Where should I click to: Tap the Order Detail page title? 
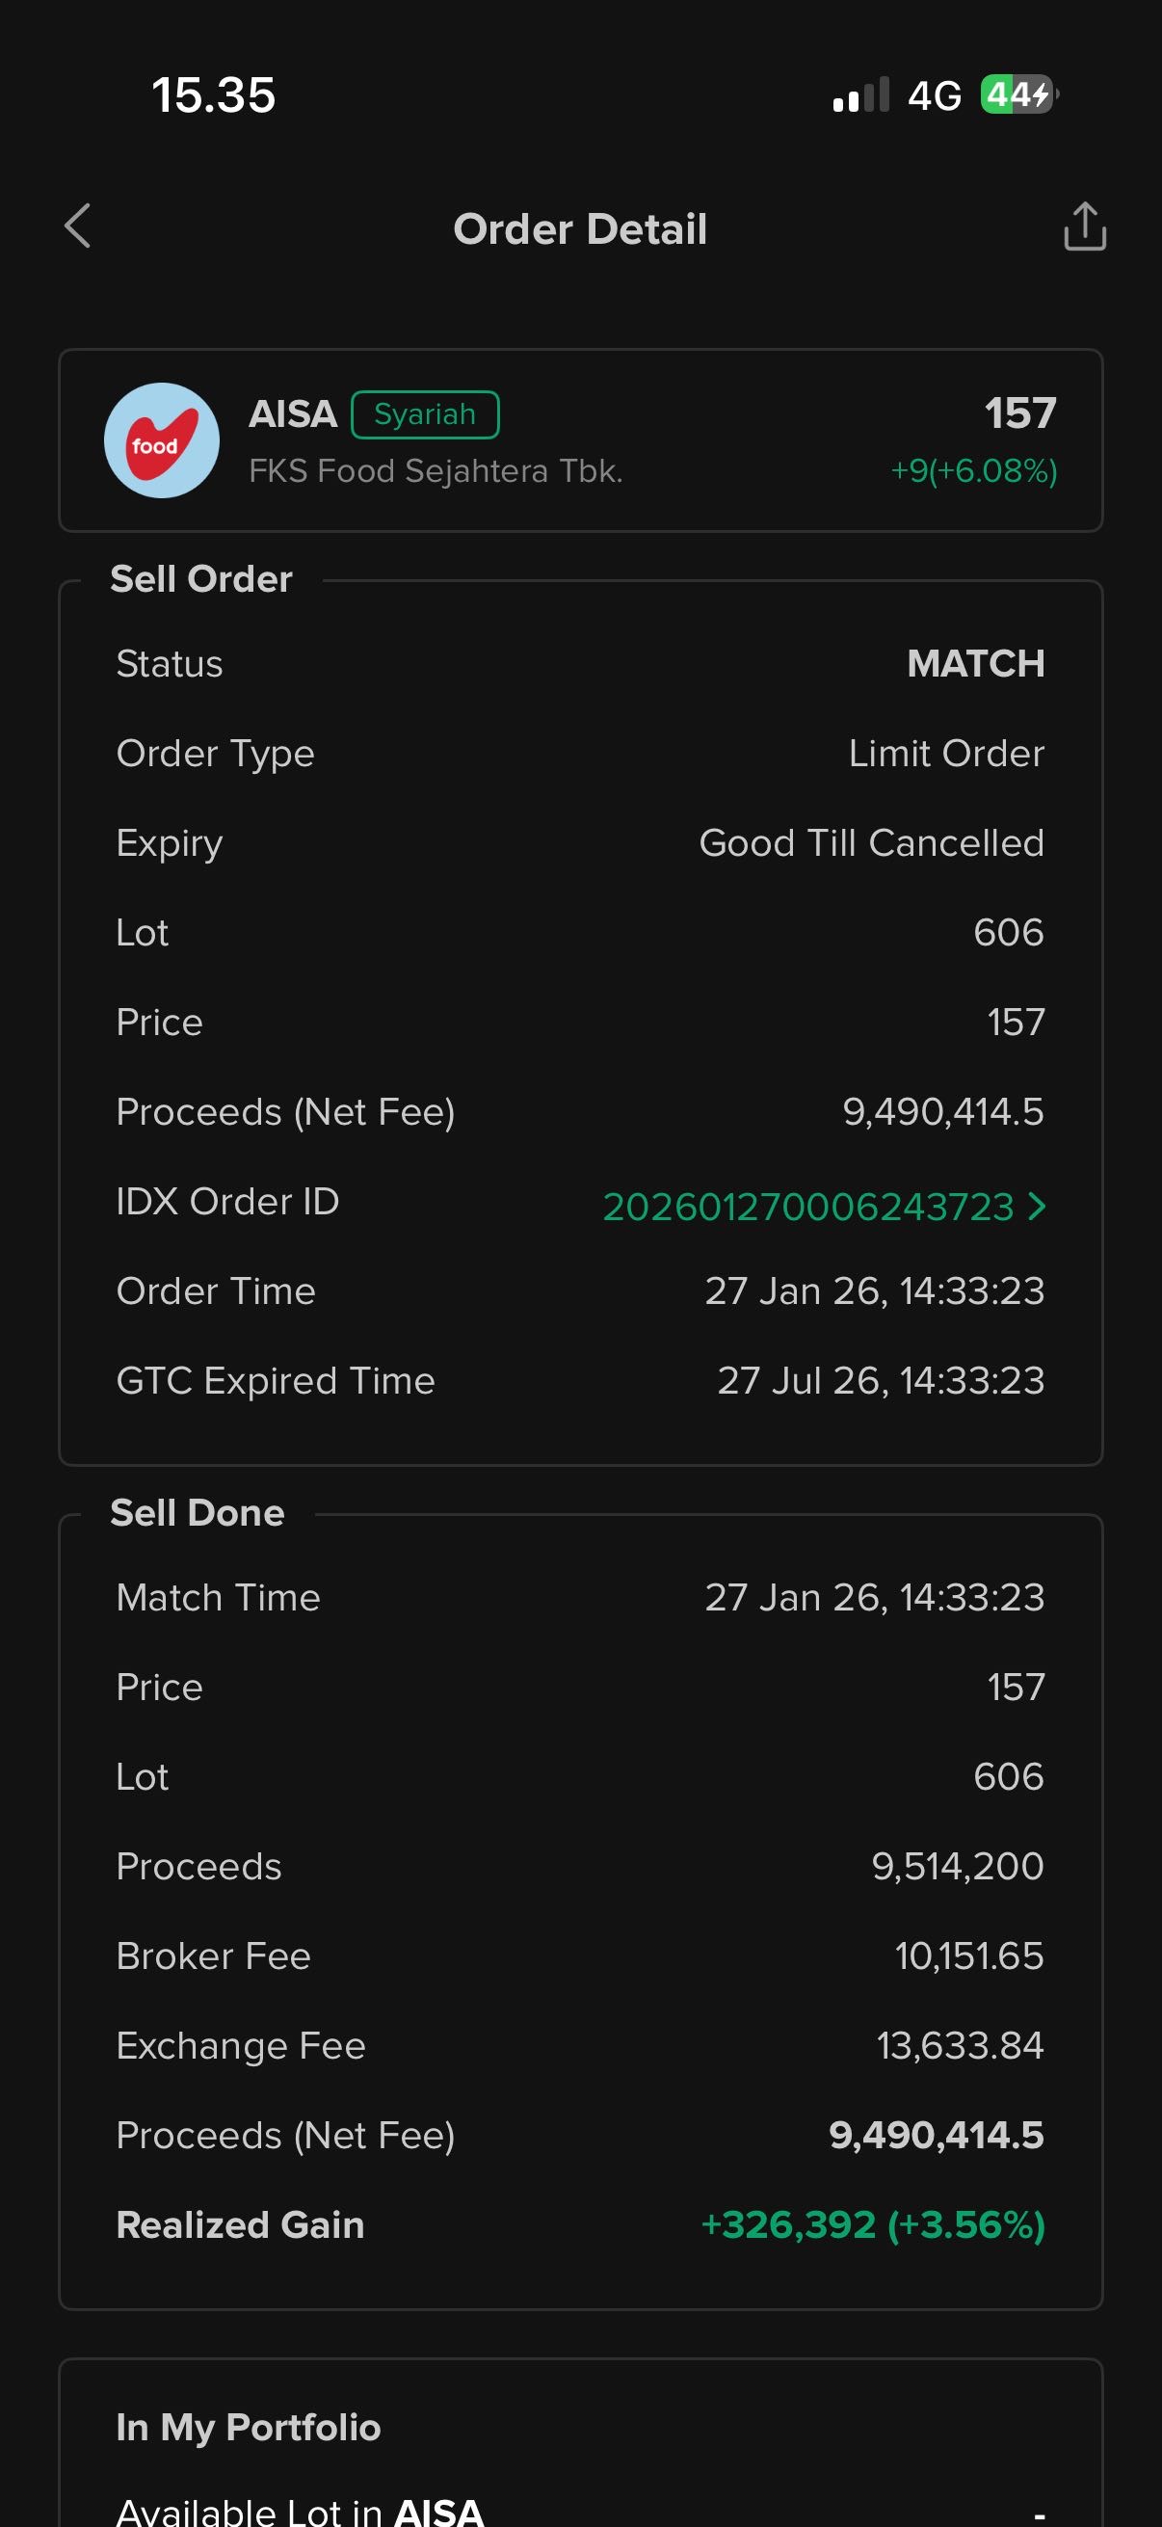pyautogui.click(x=579, y=229)
